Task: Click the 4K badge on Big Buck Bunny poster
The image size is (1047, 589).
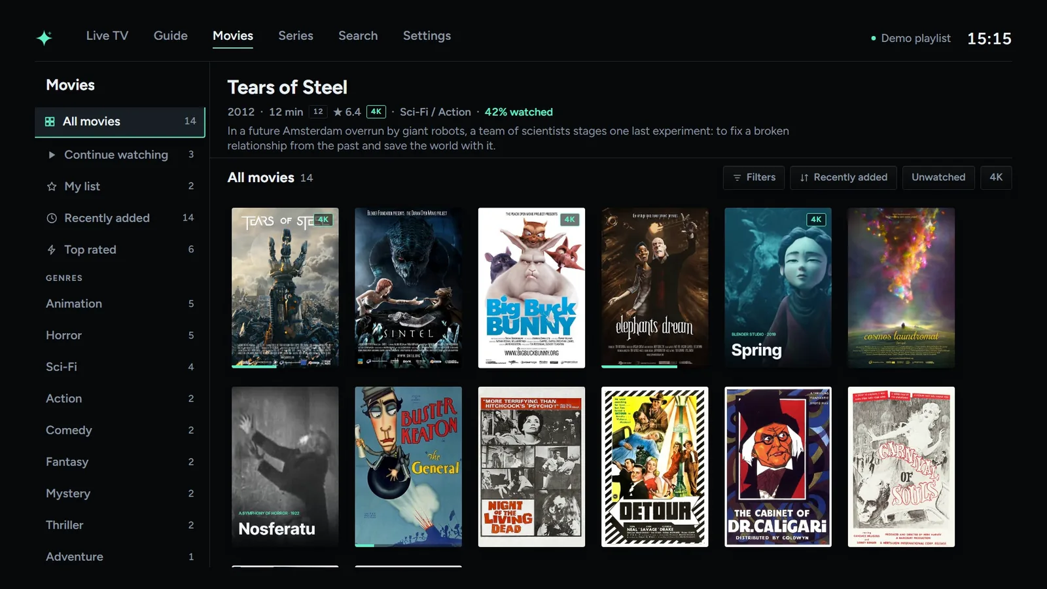Action: [570, 219]
